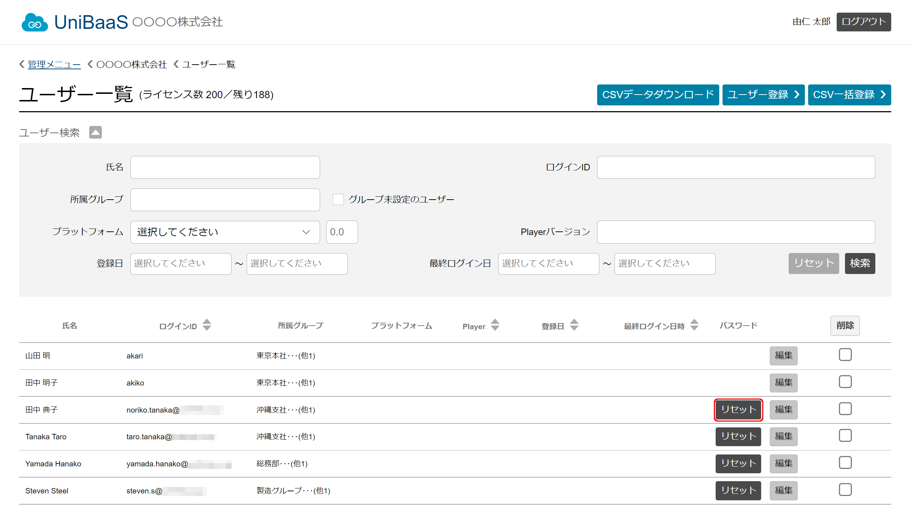Click chevron on ユーザー登録 button
Viewport: 910px width, 505px height.
(x=797, y=95)
